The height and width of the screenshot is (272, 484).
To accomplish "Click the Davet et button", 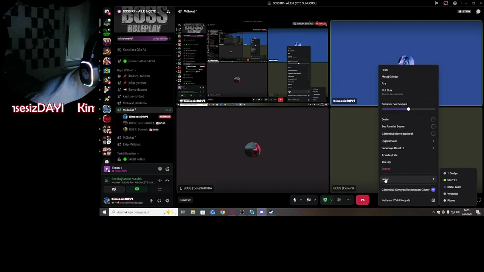I will click(186, 200).
